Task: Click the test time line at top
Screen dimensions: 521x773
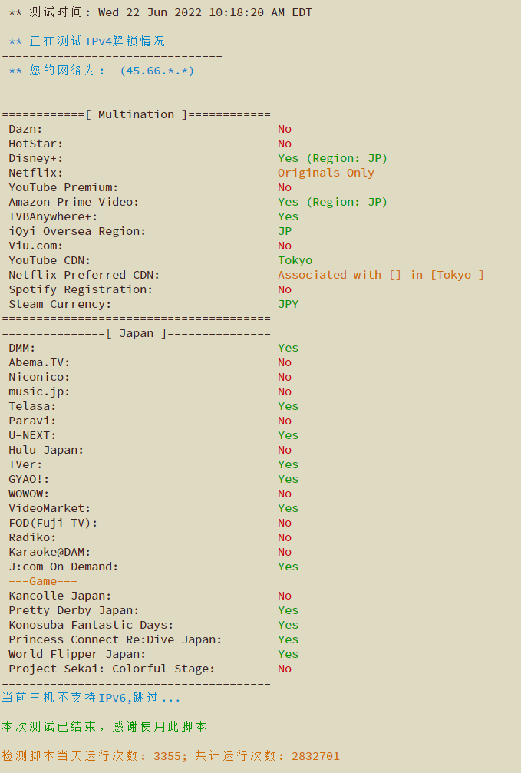Action: tap(160, 12)
